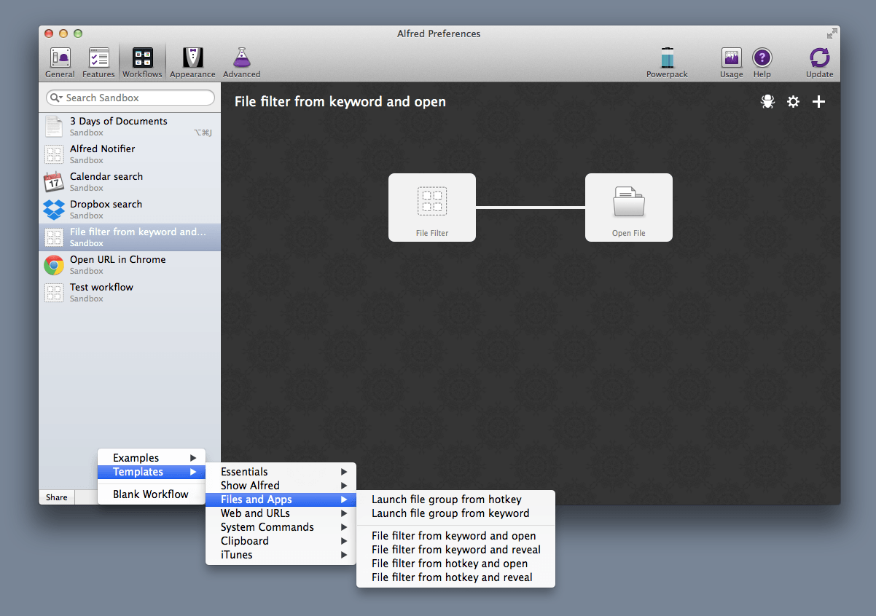
Task: Check for updates via Update icon
Action: tap(819, 62)
